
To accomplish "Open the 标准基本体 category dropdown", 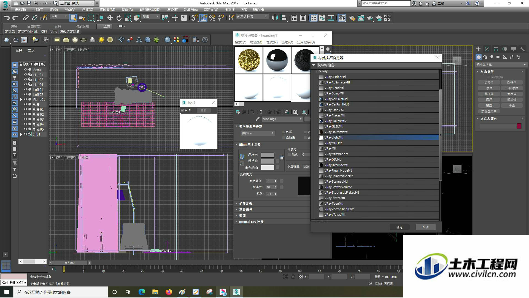I will pyautogui.click(x=501, y=65).
